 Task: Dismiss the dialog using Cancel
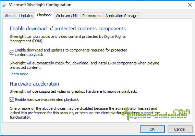point(180,129)
